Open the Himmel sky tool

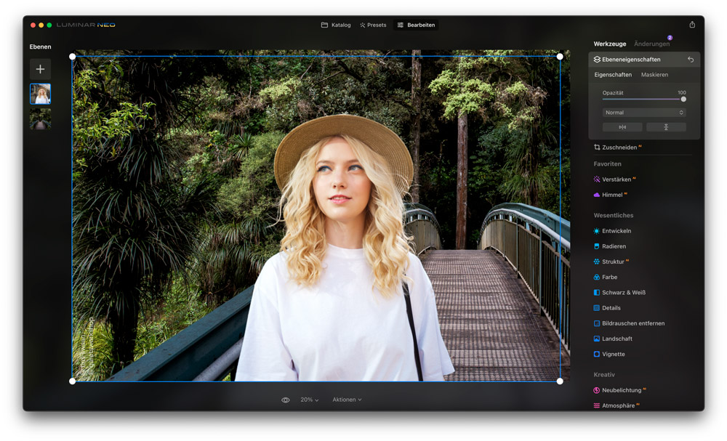610,195
